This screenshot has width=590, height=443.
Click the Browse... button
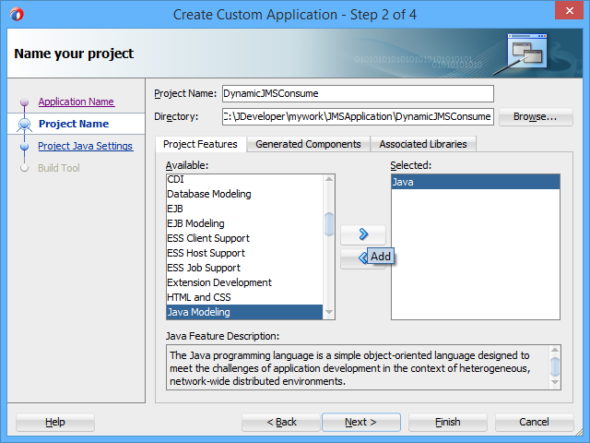(536, 117)
